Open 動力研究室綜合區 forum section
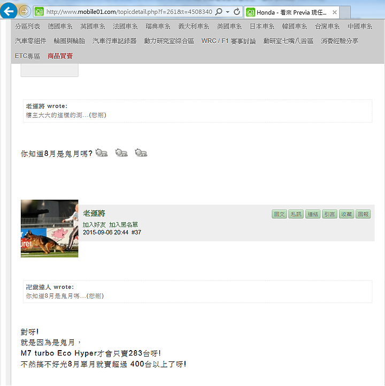Image resolution: width=385 pixels, height=386 pixels. pos(169,41)
